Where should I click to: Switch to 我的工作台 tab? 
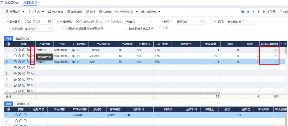(11, 3)
